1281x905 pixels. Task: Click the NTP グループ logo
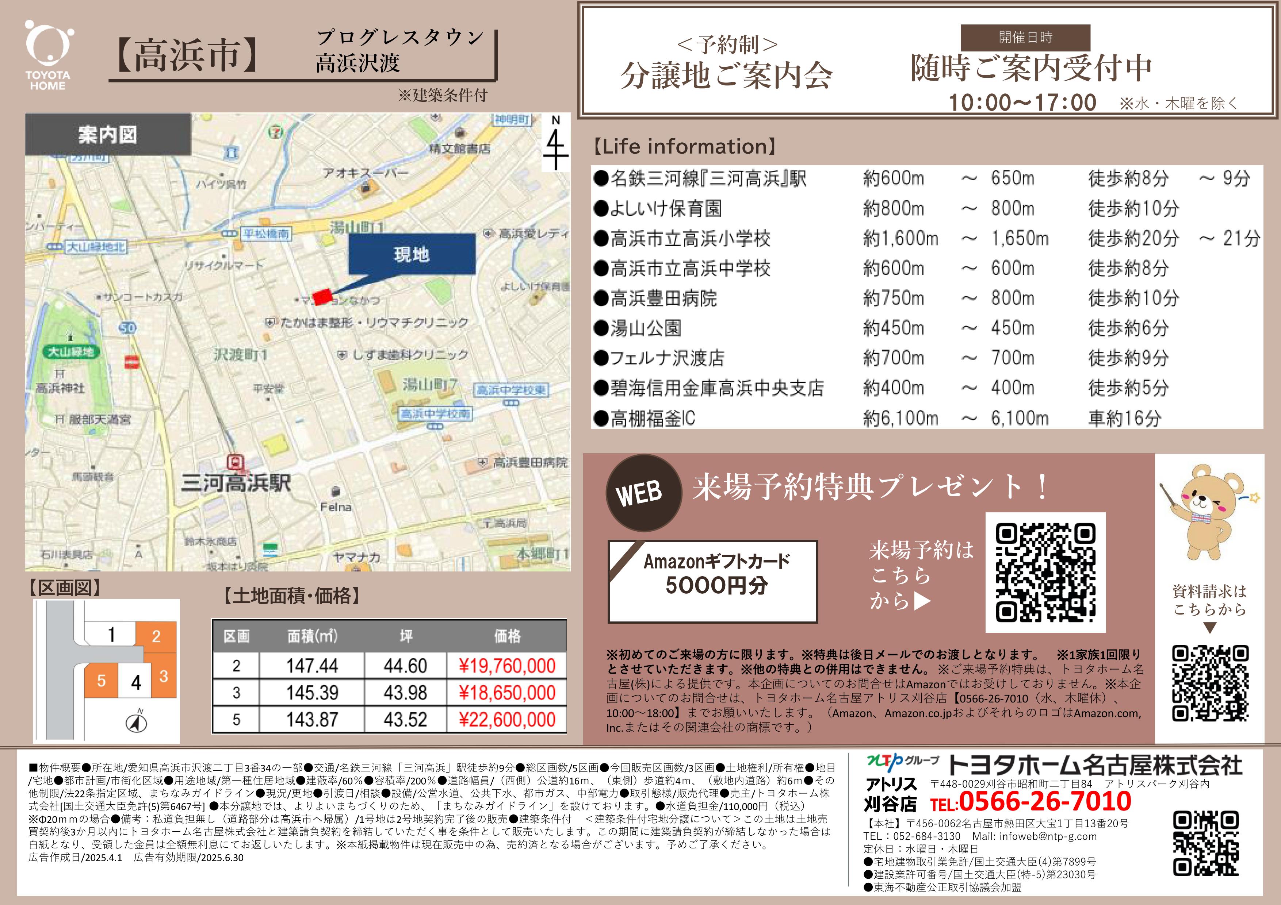coord(902,762)
